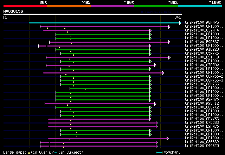Select the green alignment bar for A2AMV0

(x=103, y=100)
